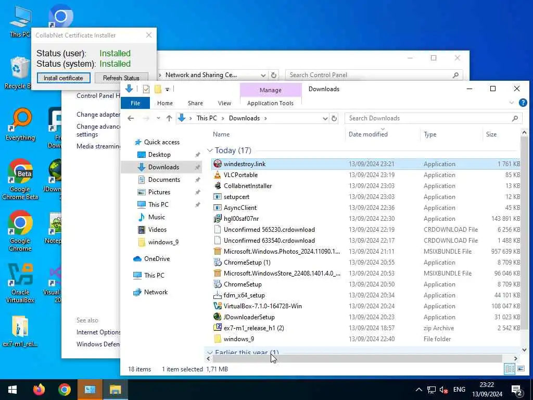Screen dimensions: 533x400
Task: Click the New folder icon in title bar
Action: coord(158,89)
